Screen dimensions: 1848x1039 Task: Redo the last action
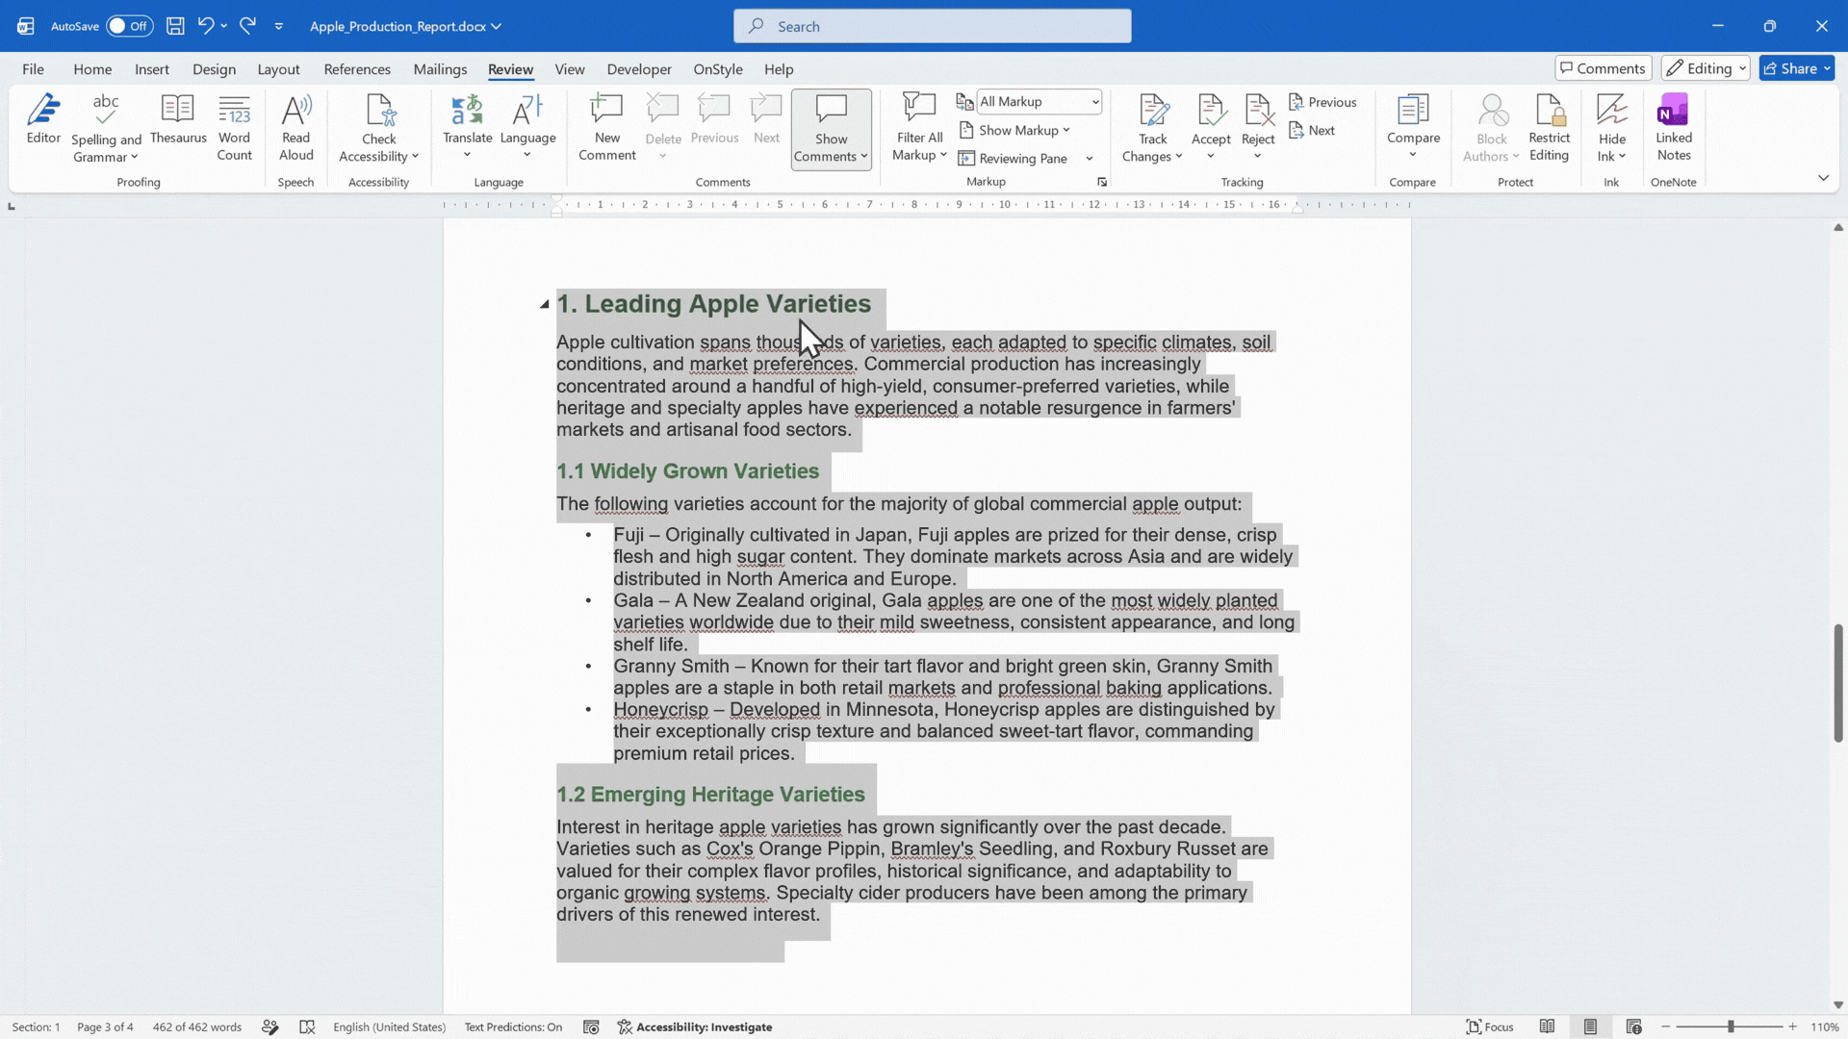pos(248,26)
